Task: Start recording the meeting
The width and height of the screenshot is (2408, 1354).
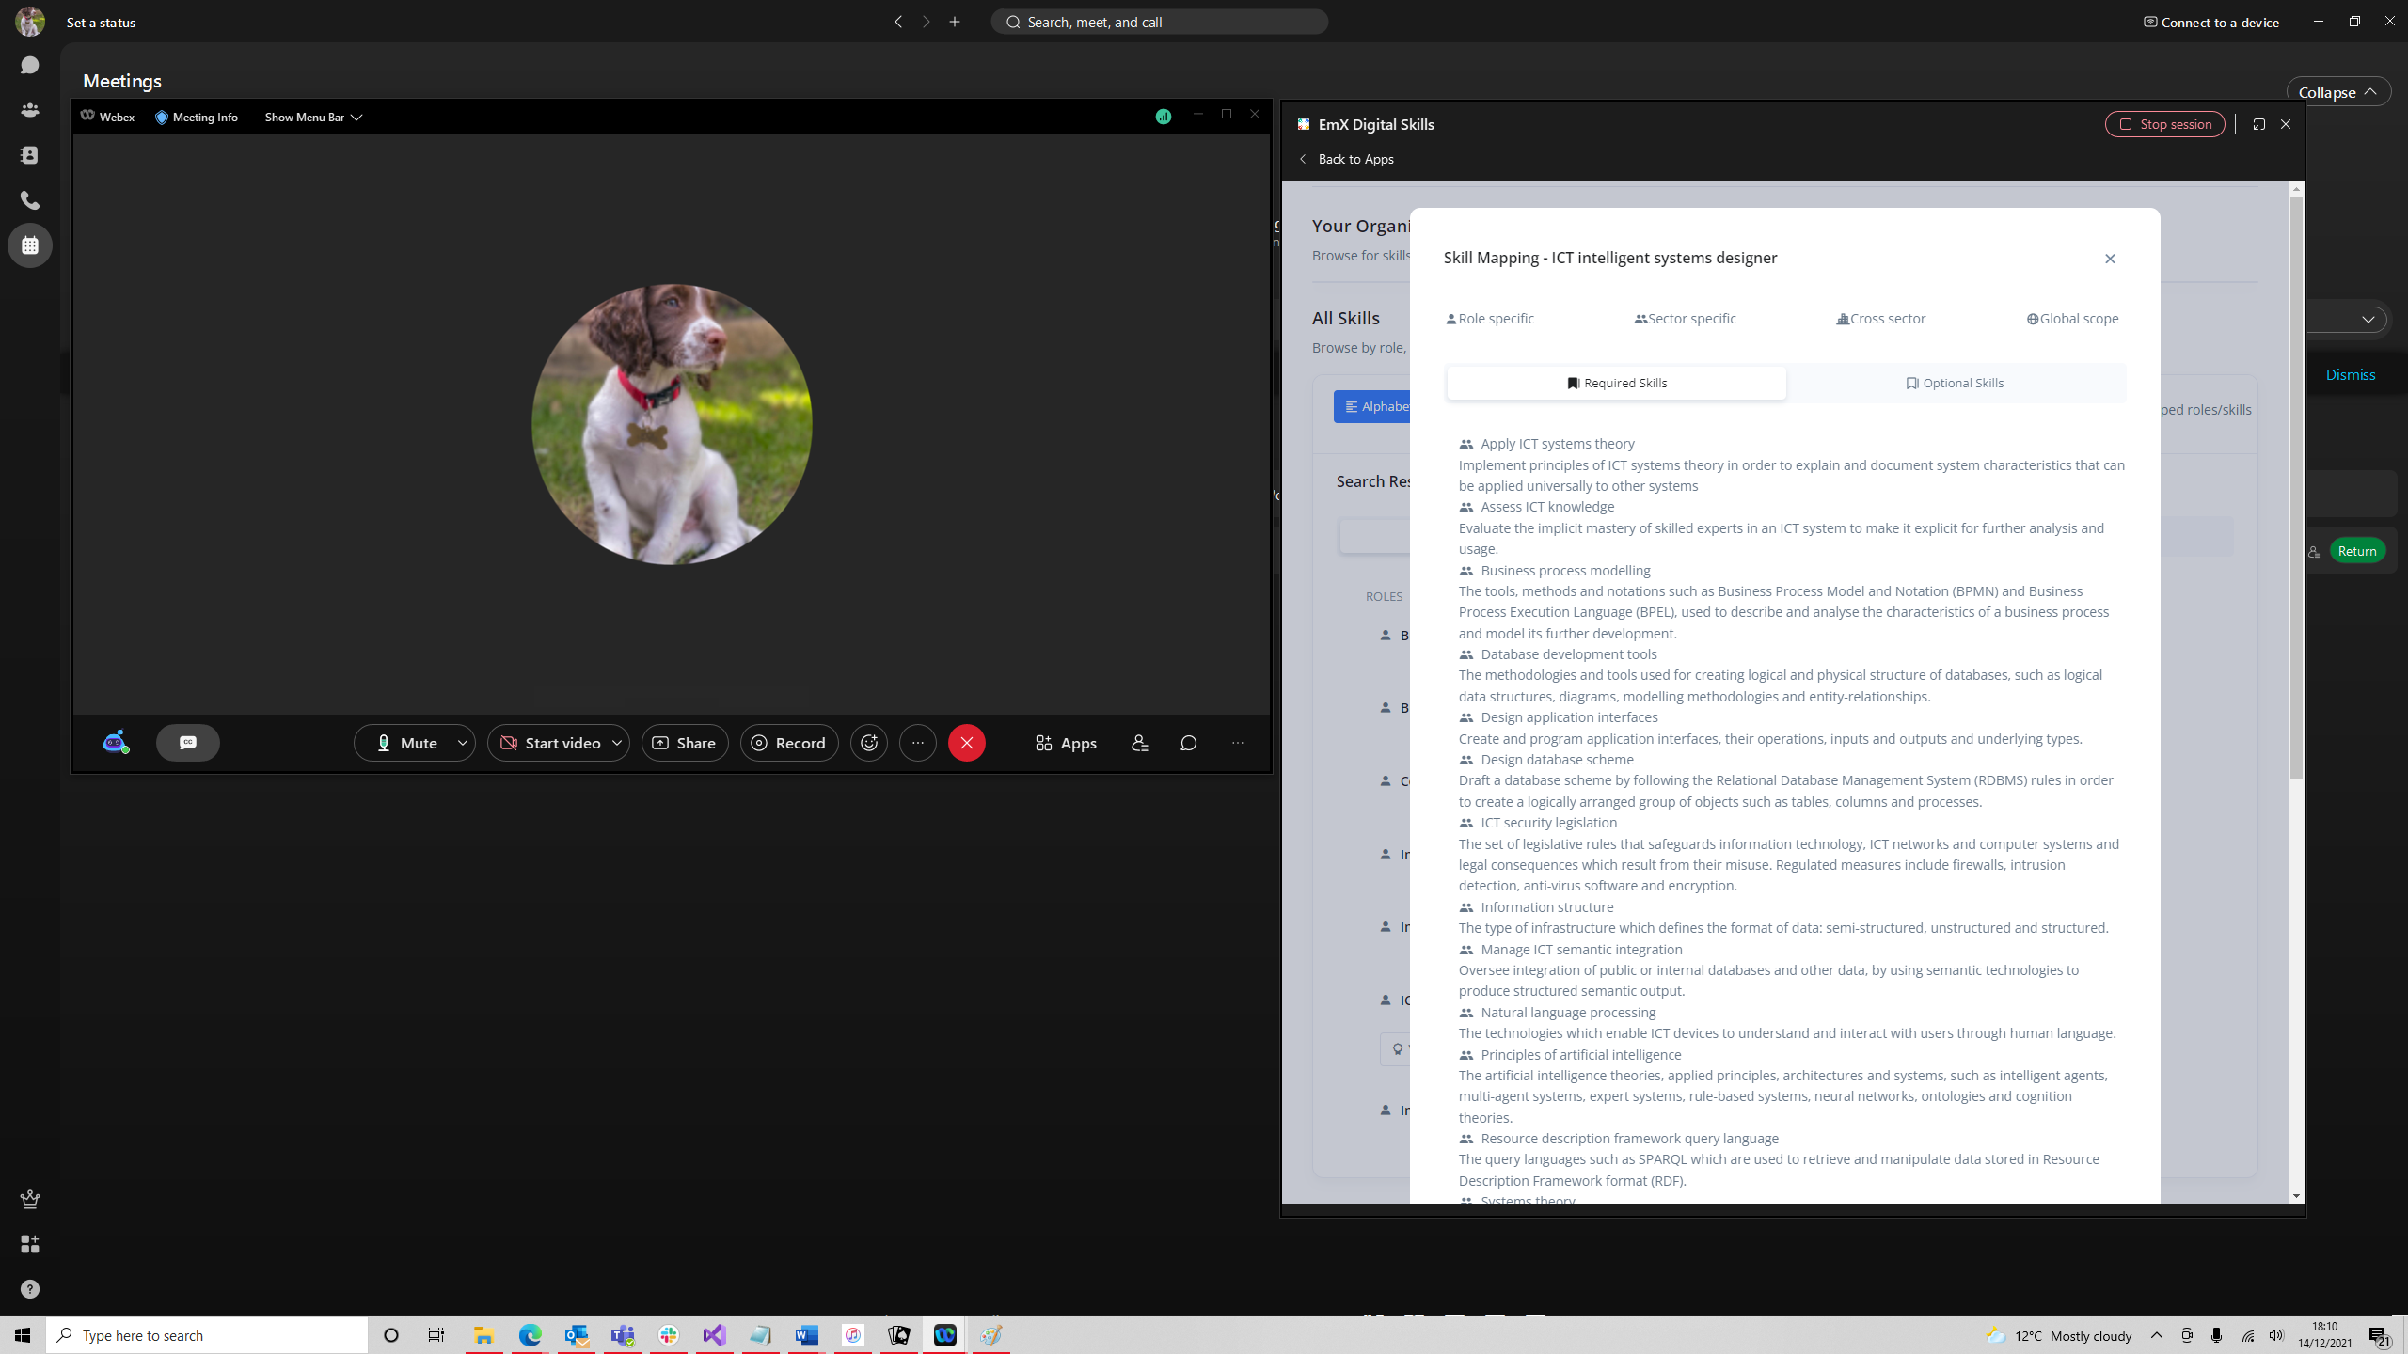Action: coord(789,743)
